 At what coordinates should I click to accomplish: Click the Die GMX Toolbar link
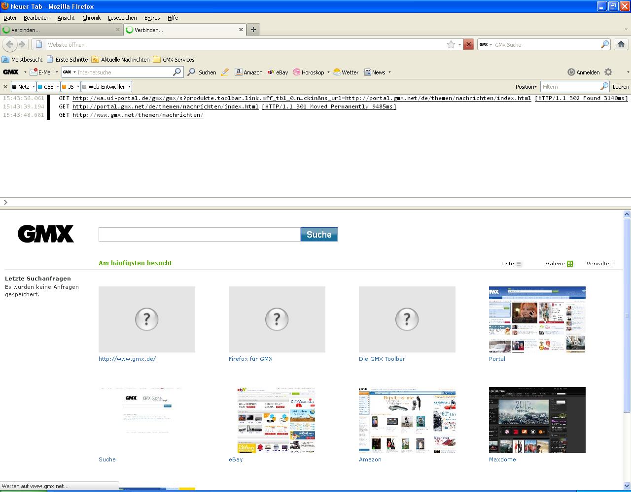(382, 359)
